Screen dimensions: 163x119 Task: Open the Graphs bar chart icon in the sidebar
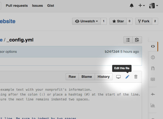[x=153, y=105]
